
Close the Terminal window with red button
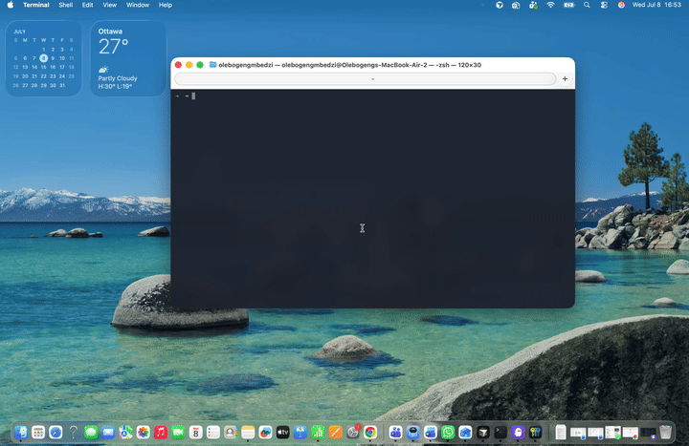(x=178, y=65)
